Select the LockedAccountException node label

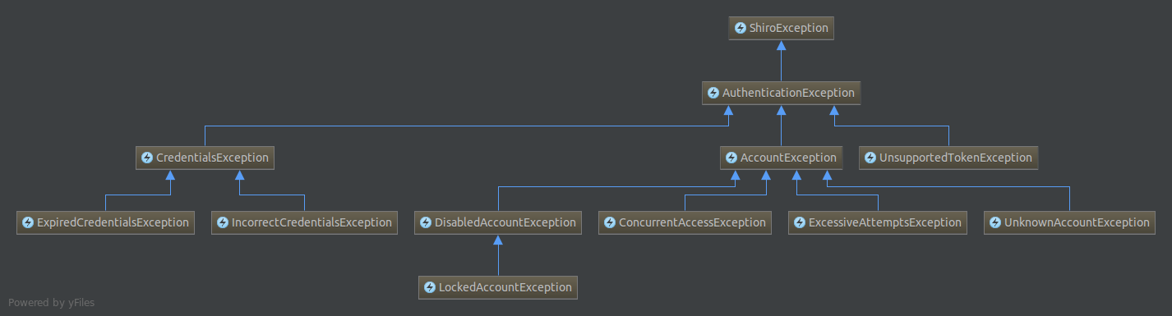coord(505,287)
